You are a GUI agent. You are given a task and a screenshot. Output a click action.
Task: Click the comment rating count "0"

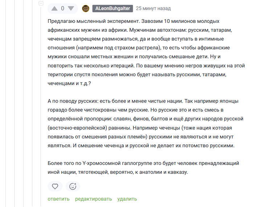63,8
